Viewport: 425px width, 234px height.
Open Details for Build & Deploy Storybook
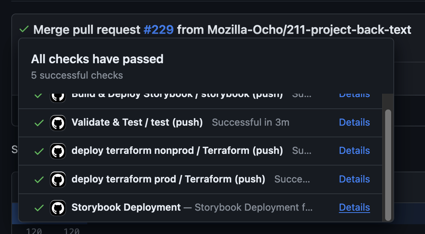click(354, 96)
